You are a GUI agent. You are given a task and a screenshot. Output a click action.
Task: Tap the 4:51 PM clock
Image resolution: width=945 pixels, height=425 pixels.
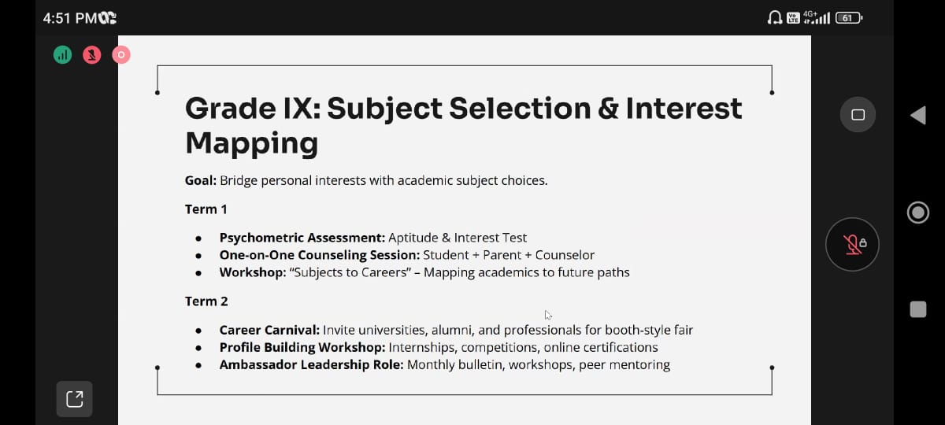[69, 18]
